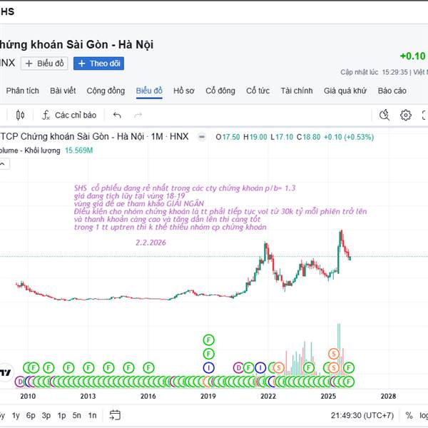Set the time range to 5n

[x=77, y=415]
